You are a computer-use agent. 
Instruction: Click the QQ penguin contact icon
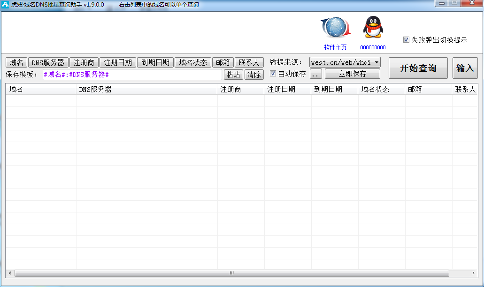tap(373, 28)
